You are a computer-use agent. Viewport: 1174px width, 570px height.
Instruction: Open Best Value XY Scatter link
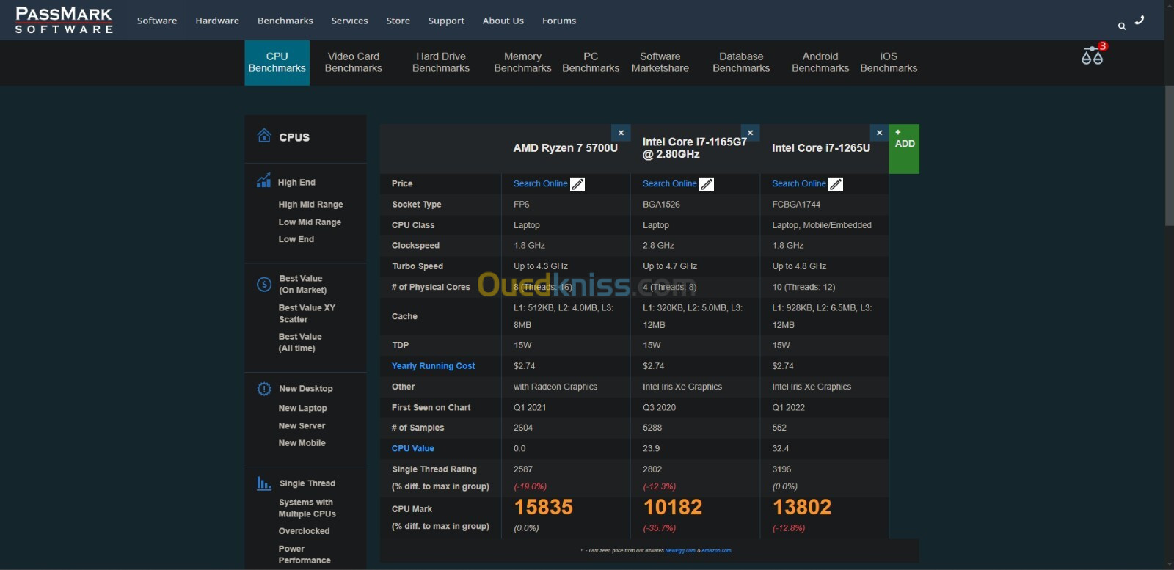307,313
